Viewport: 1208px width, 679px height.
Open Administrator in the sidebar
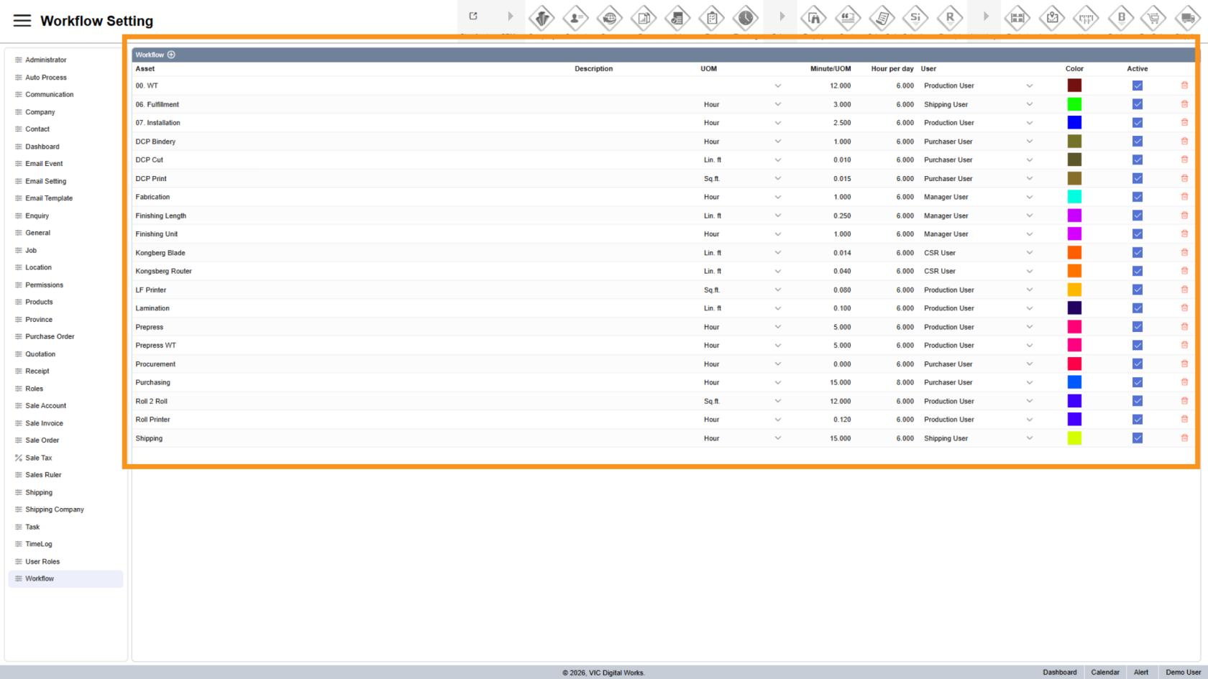click(65, 60)
